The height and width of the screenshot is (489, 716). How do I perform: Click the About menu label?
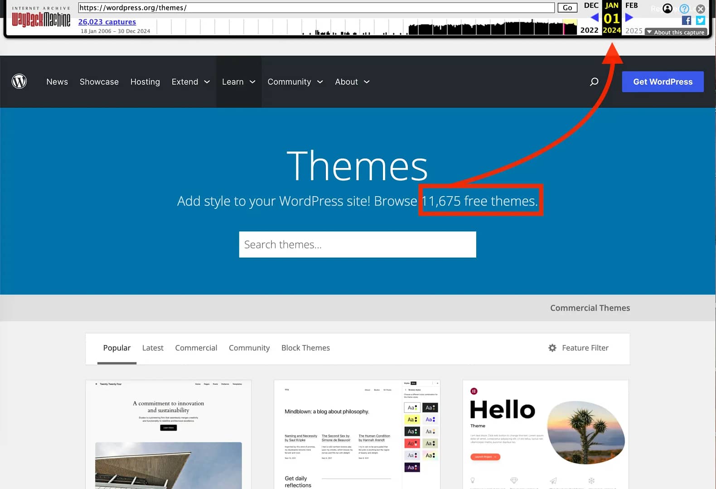pos(346,82)
